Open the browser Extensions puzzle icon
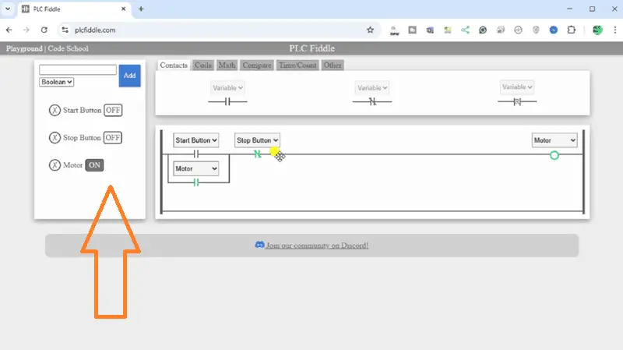Viewport: 623px width, 350px height. pos(572,30)
